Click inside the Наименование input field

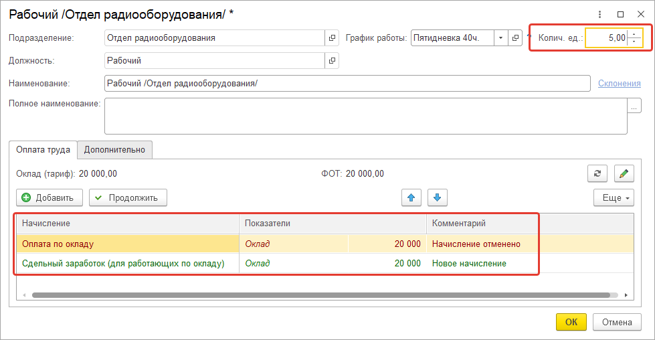point(347,83)
